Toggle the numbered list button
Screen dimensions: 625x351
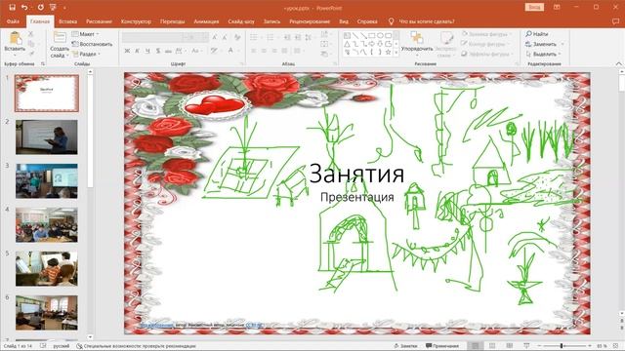(271, 37)
